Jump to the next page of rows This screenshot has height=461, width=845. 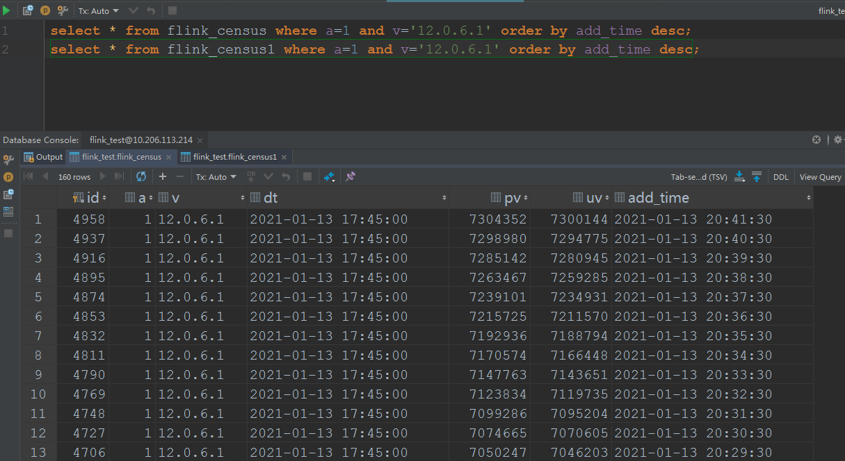(104, 177)
